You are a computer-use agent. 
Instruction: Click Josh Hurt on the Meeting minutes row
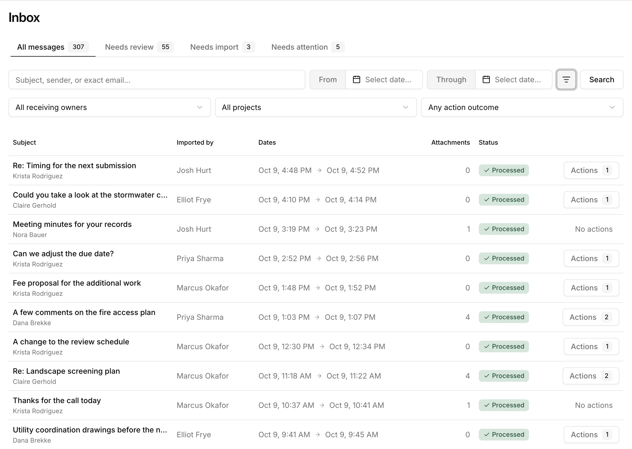pos(194,229)
